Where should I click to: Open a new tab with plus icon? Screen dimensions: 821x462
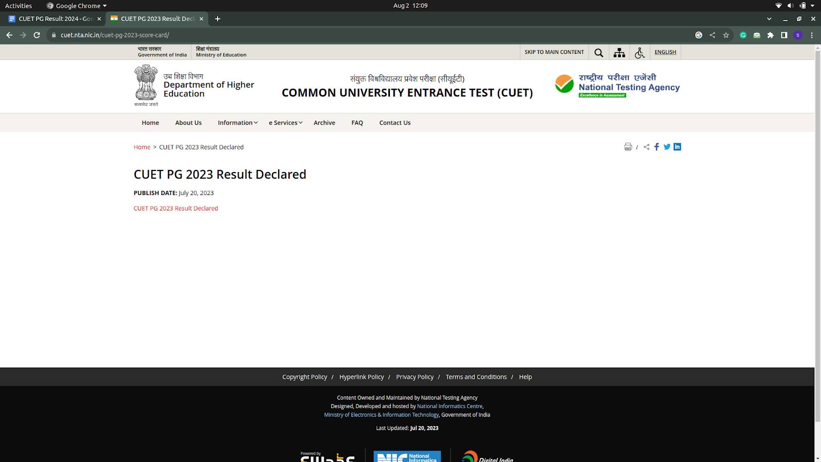click(218, 18)
